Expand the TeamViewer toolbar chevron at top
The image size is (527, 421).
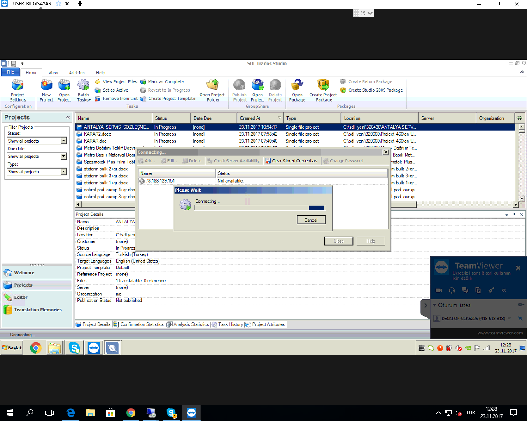370,13
